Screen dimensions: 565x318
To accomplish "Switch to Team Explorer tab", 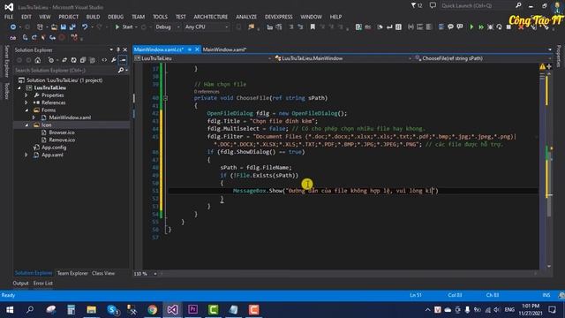I will click(x=72, y=273).
